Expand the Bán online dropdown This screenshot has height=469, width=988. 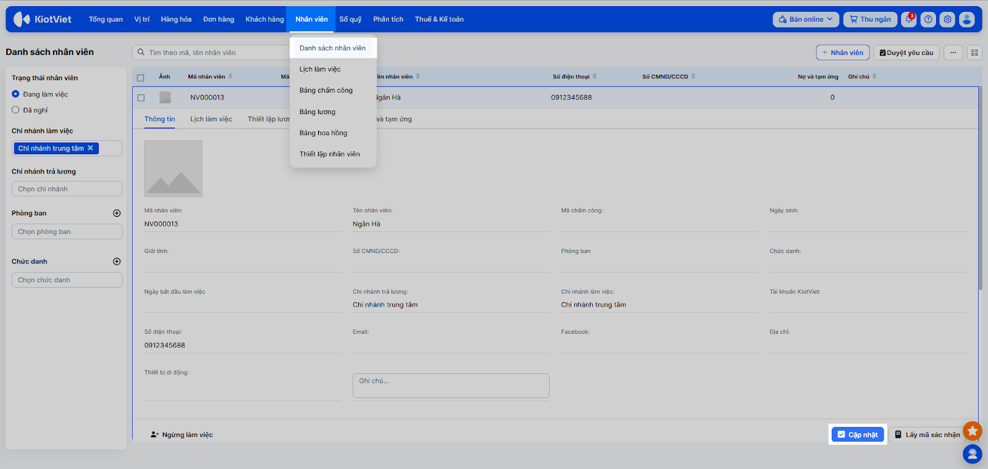pyautogui.click(x=806, y=20)
